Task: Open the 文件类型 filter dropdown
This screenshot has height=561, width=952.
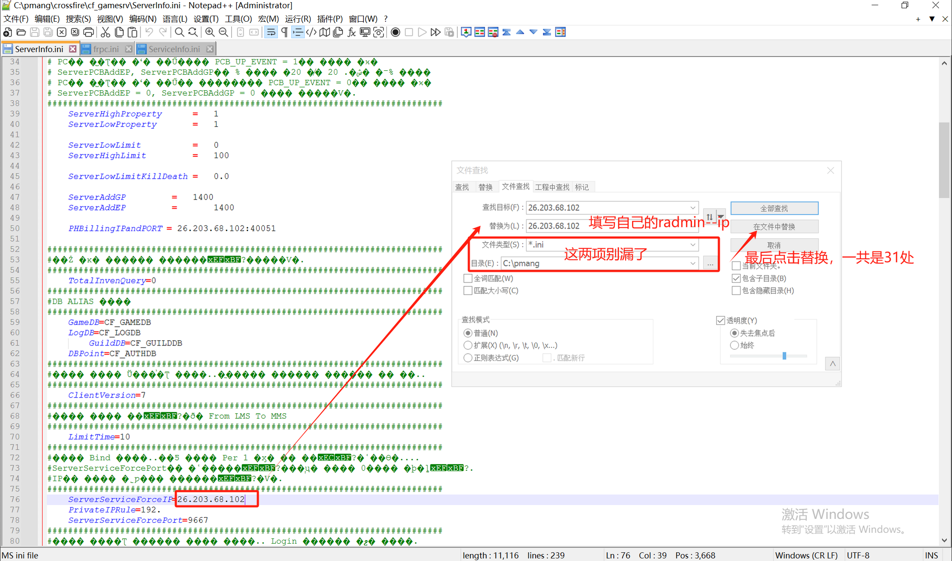Action: (692, 245)
